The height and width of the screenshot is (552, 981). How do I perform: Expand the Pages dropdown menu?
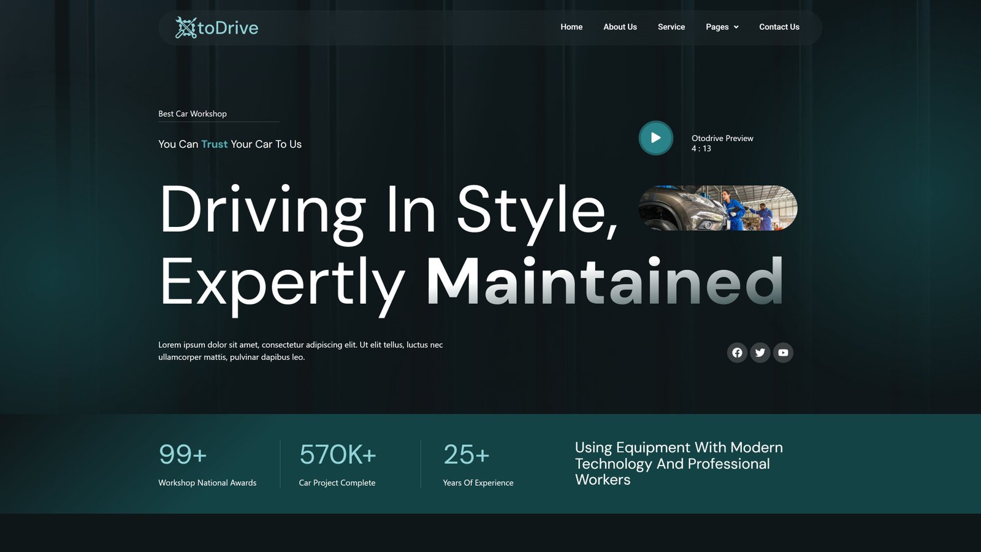click(717, 27)
